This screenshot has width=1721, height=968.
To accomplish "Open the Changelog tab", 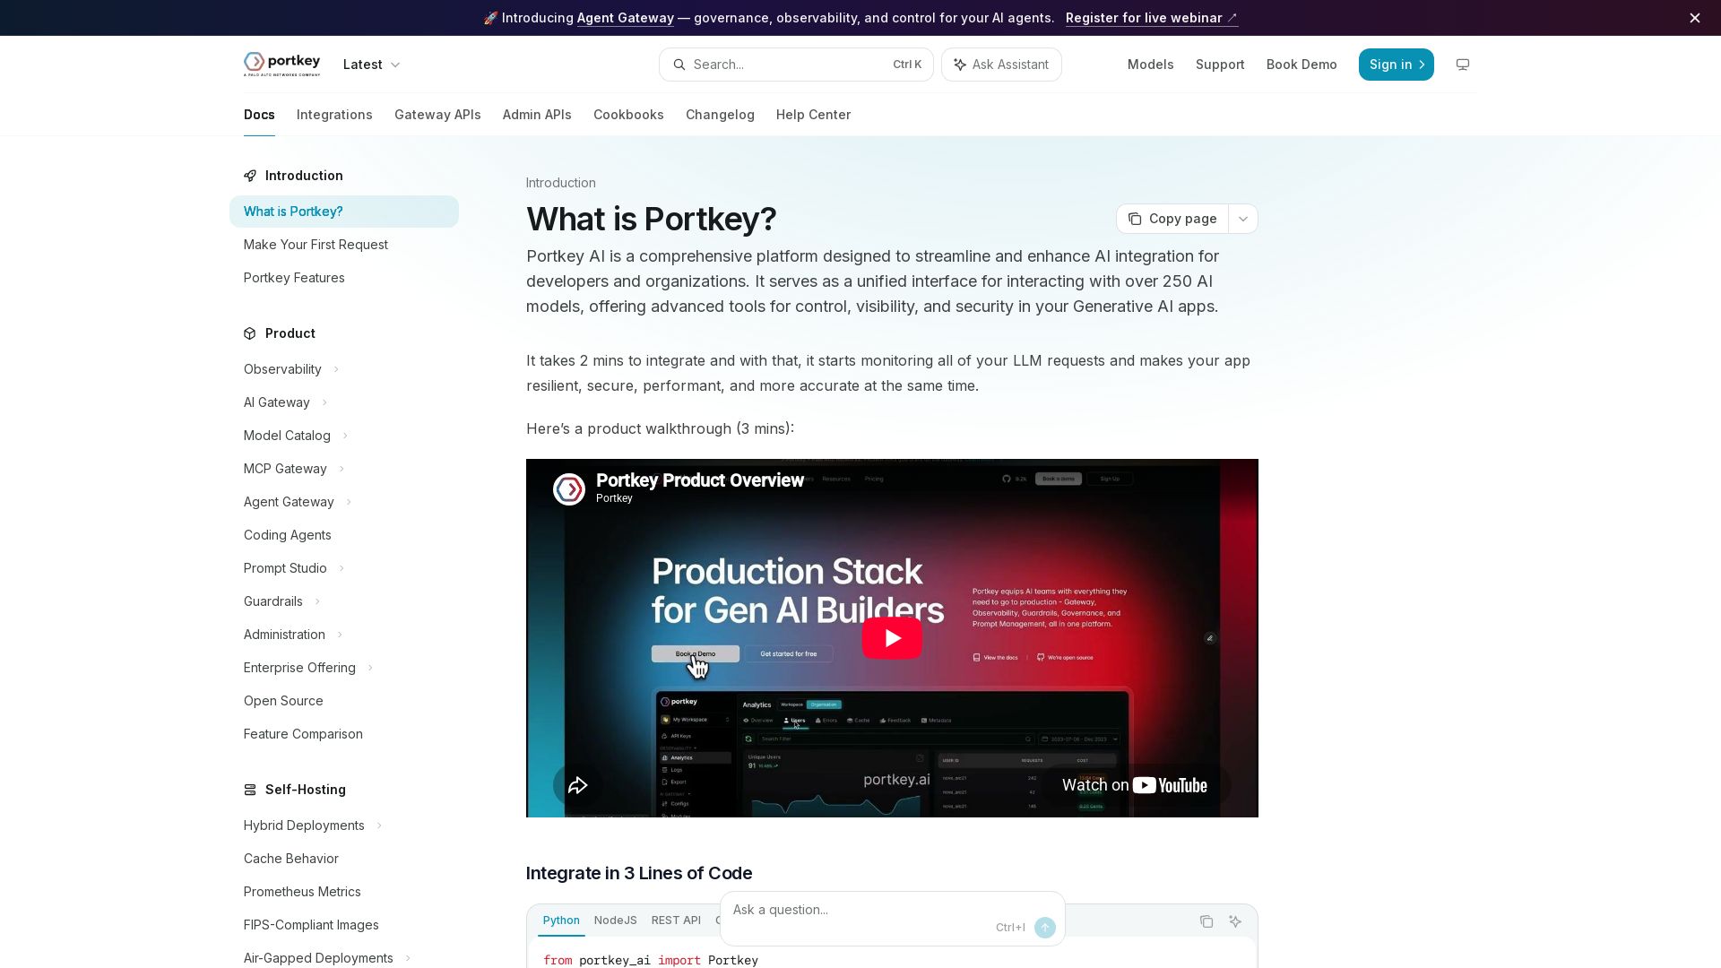I will 720,115.
